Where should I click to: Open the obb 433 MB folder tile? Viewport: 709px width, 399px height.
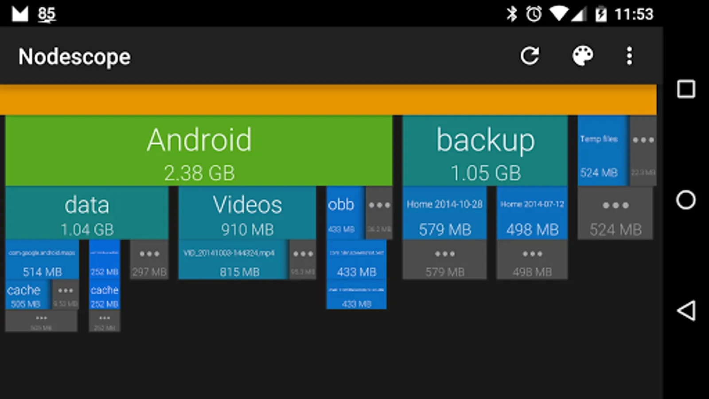coord(345,213)
